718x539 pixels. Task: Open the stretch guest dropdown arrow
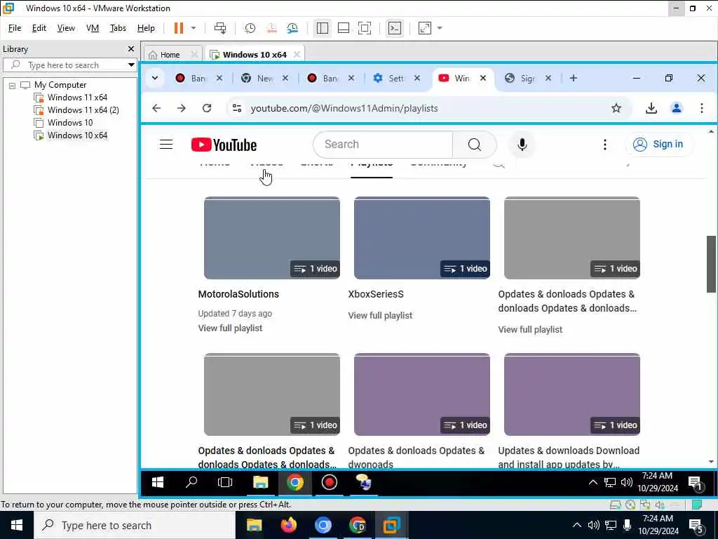click(x=440, y=28)
